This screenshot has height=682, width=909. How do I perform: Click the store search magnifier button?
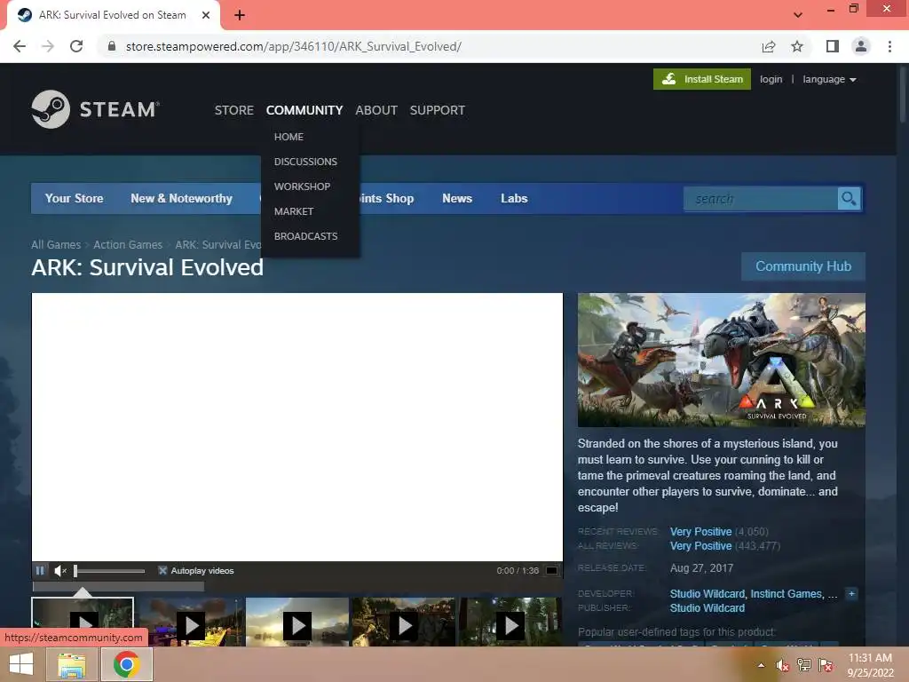(x=849, y=199)
